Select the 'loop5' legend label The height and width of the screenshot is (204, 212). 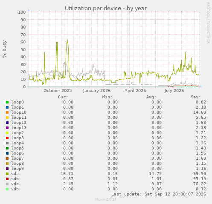(17, 148)
